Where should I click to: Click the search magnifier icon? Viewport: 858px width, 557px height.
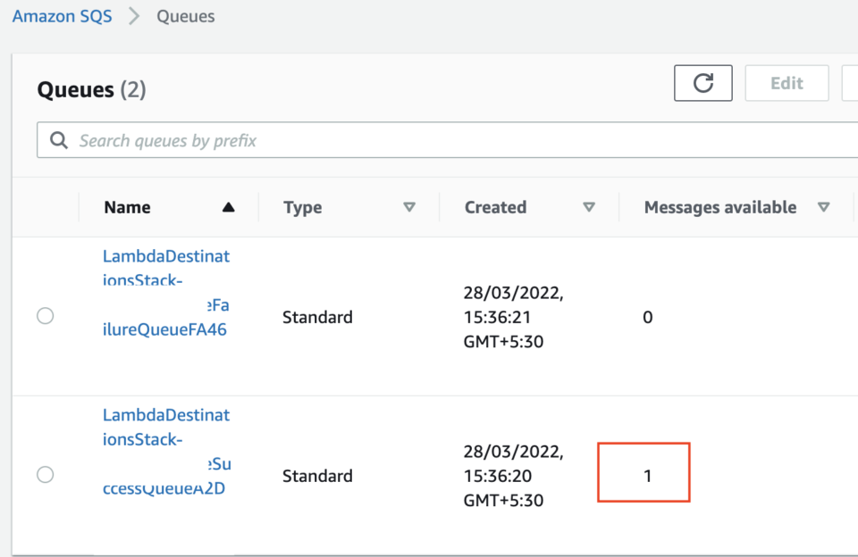[58, 139]
